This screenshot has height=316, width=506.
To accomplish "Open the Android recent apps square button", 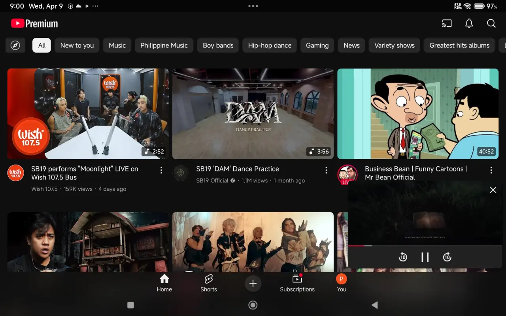I will pyautogui.click(x=130, y=305).
